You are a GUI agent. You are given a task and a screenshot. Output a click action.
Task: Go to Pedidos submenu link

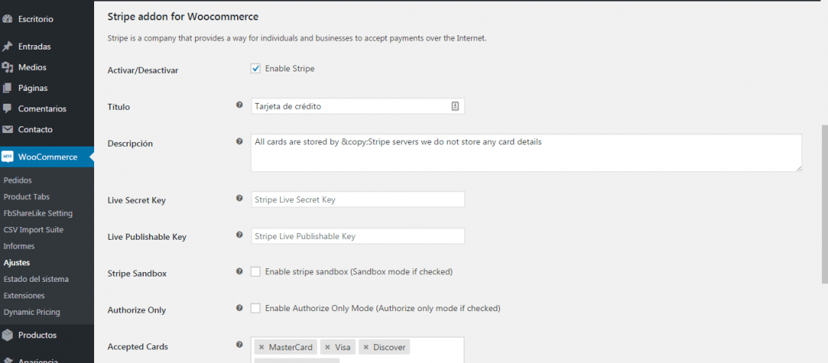17,180
